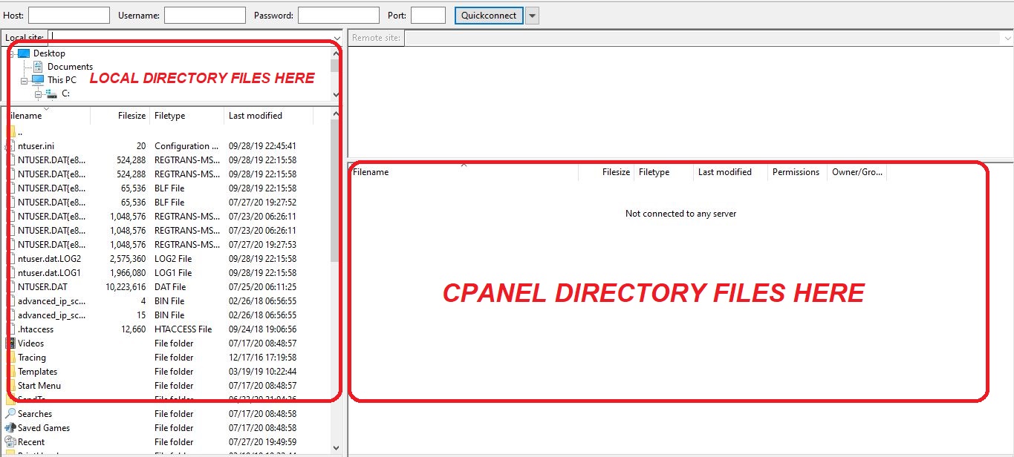This screenshot has height=457, width=1014.
Task: Click the Videos folder icon
Action: tap(11, 343)
